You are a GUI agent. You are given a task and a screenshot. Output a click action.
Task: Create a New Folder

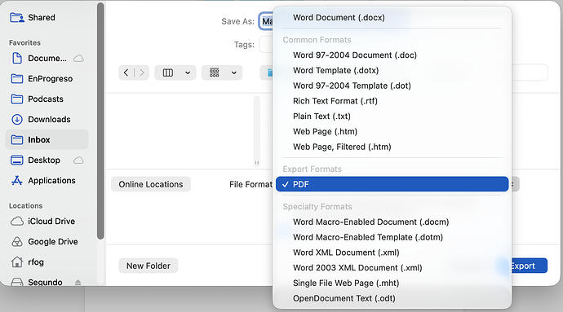click(149, 266)
